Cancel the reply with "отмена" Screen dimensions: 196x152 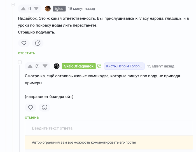coord(32,117)
